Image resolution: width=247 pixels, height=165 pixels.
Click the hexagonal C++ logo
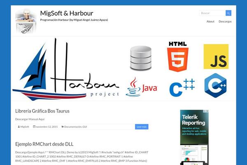tap(215, 85)
